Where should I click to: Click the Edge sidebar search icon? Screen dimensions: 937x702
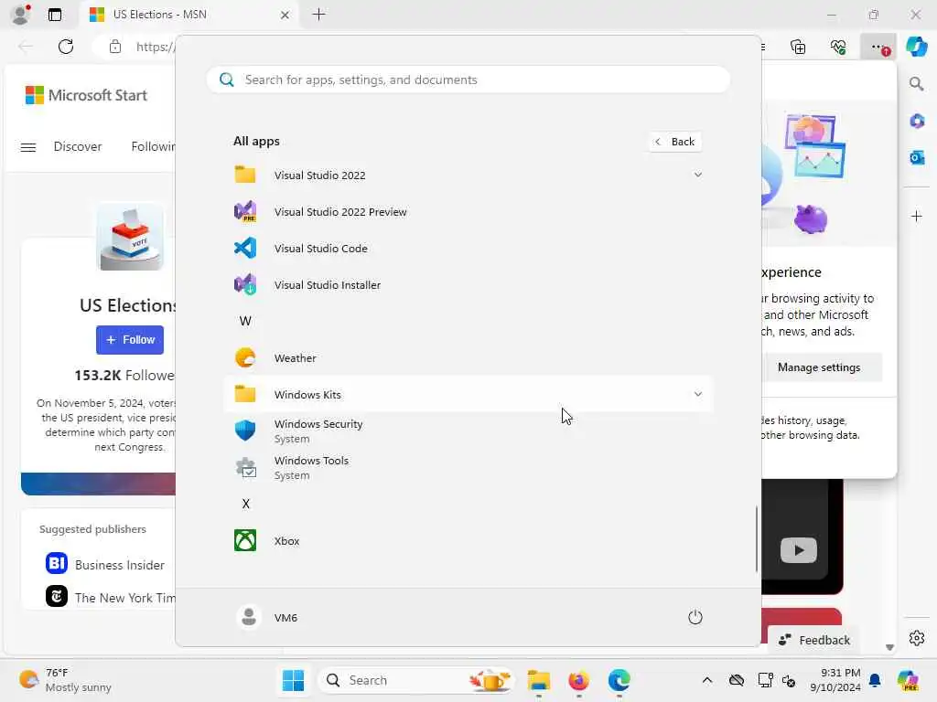(x=916, y=83)
